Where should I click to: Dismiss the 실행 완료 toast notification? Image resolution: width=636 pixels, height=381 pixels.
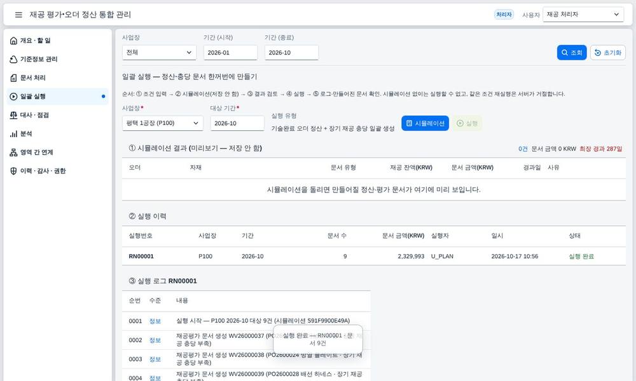tap(318, 339)
